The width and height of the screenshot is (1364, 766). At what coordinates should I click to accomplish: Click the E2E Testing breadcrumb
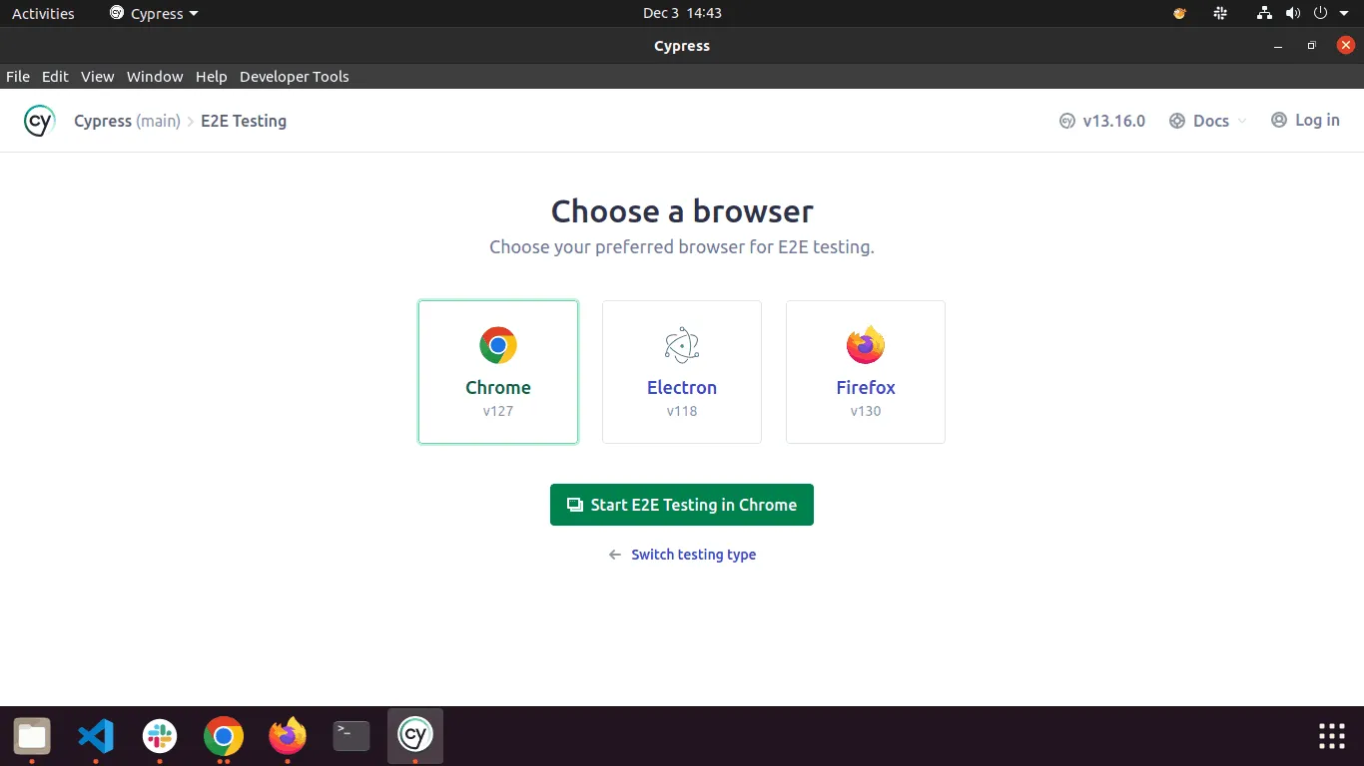point(244,121)
